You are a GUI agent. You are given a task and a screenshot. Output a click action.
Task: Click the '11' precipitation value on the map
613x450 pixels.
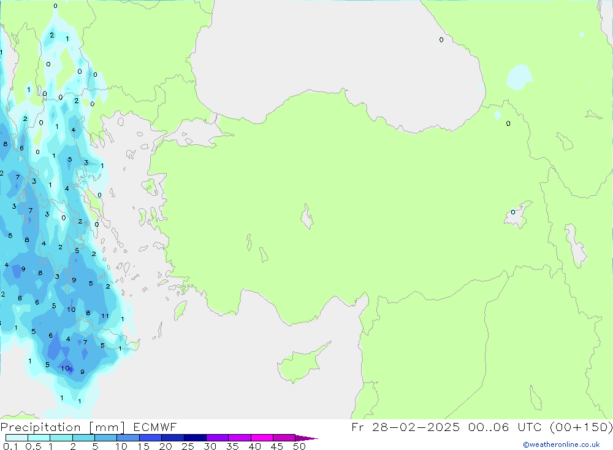105,316
